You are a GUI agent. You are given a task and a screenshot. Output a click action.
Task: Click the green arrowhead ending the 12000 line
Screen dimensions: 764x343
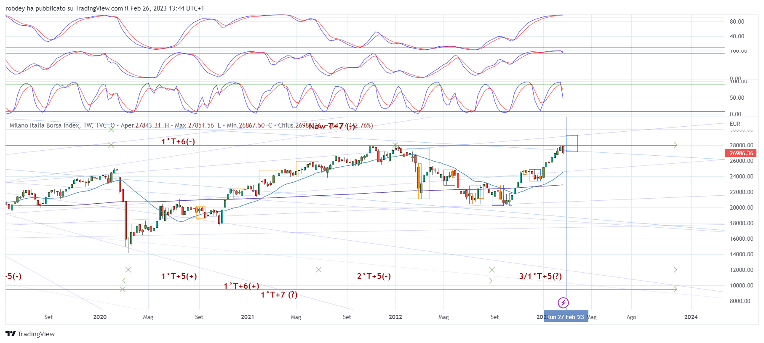click(675, 270)
